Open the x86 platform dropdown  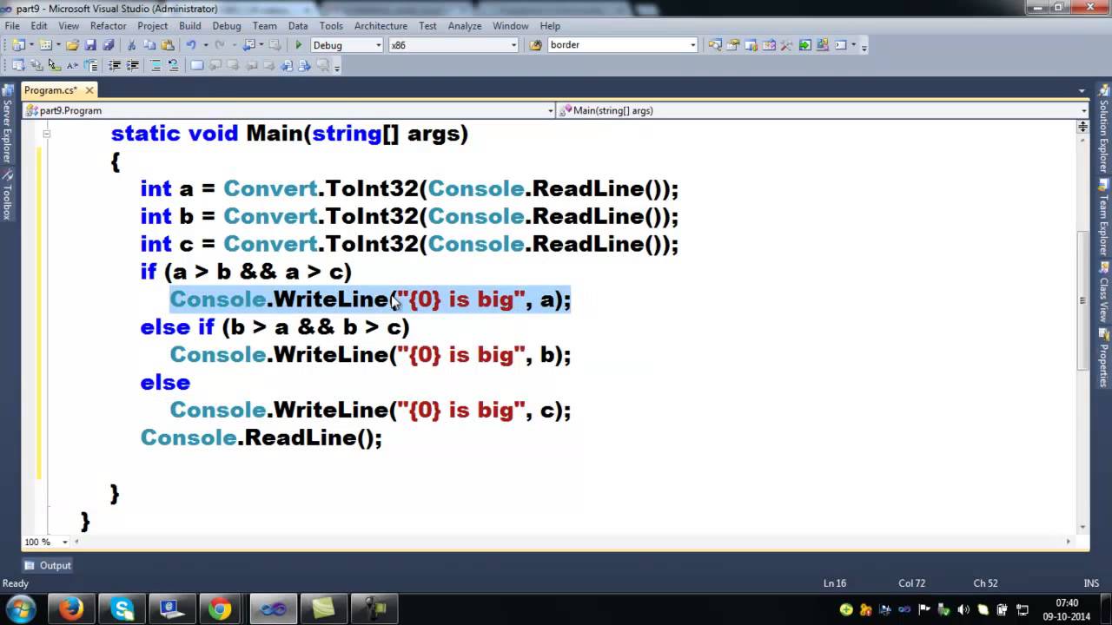(x=513, y=45)
